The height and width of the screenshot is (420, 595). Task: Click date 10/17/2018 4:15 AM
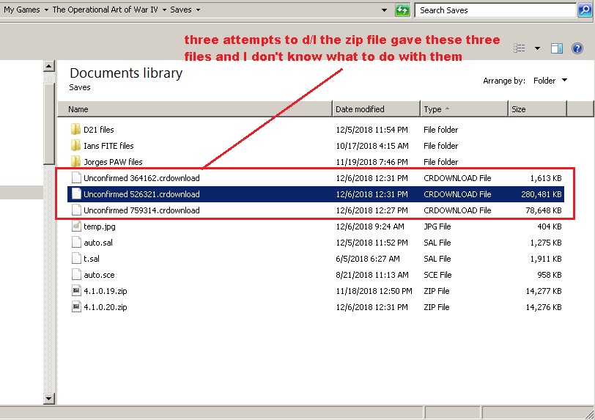tap(372, 145)
